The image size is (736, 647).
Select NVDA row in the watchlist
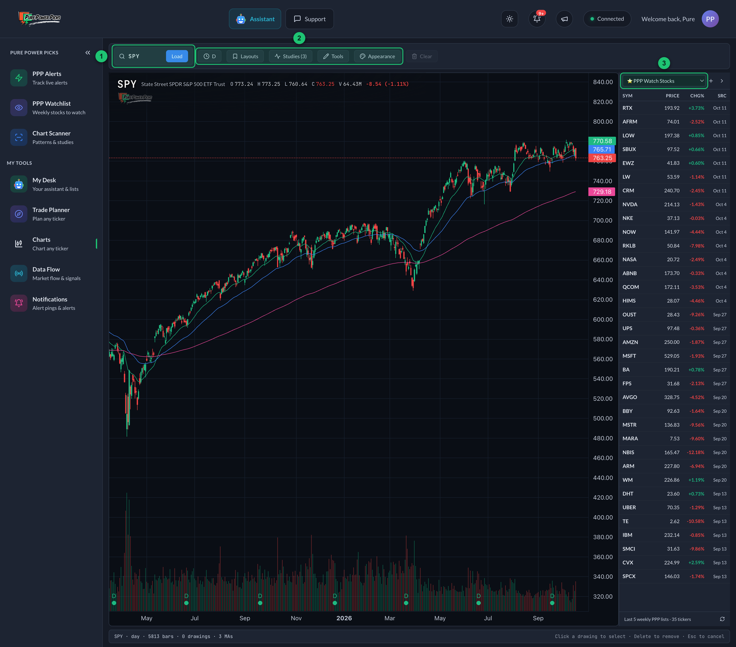click(x=674, y=205)
